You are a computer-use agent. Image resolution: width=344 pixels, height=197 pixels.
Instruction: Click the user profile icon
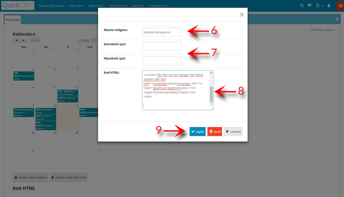click(329, 6)
